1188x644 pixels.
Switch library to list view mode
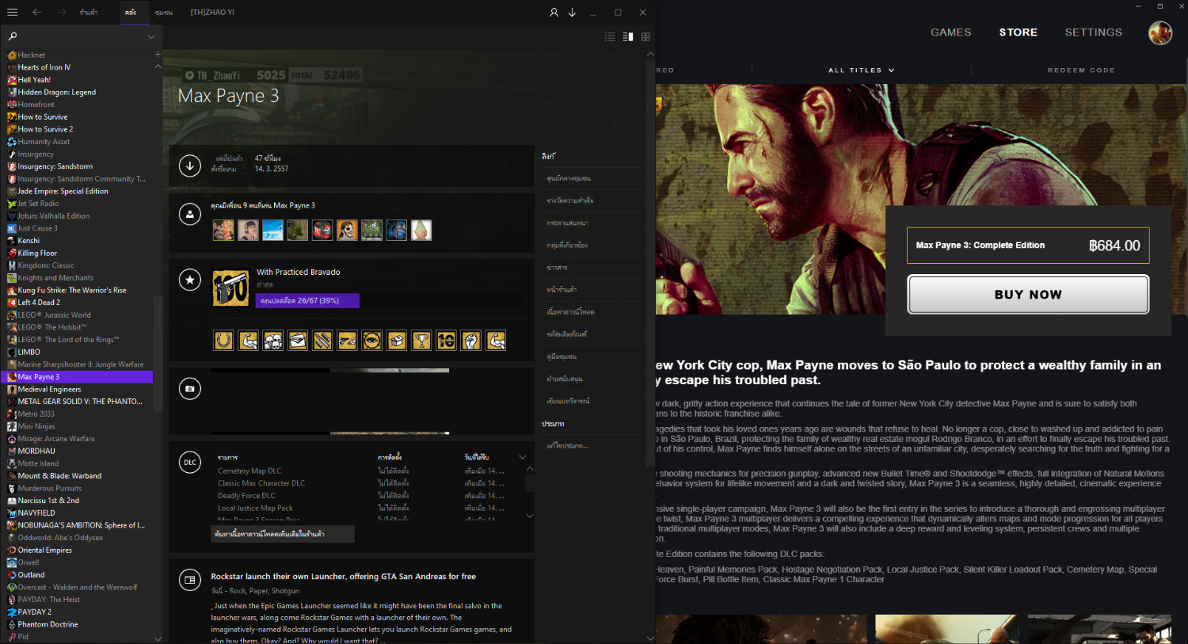pyautogui.click(x=610, y=36)
